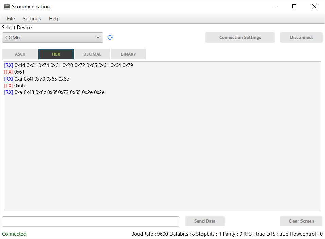Open the Help menu
This screenshot has height=239, width=325.
(x=54, y=19)
